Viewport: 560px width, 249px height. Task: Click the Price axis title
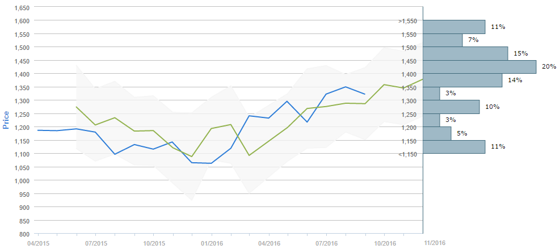[6, 119]
